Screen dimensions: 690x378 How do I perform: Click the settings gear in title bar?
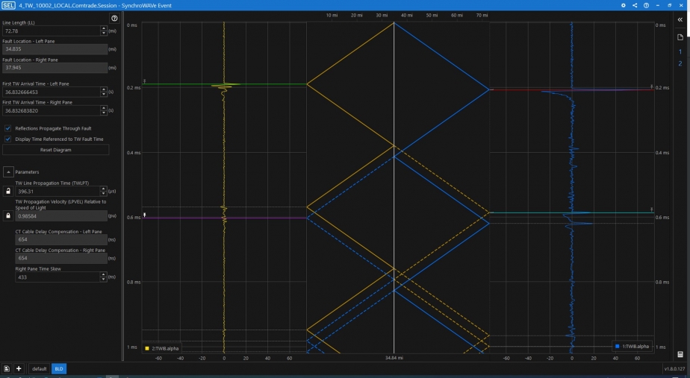click(624, 5)
